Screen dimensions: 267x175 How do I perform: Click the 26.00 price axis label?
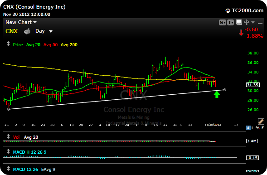coord(253,110)
